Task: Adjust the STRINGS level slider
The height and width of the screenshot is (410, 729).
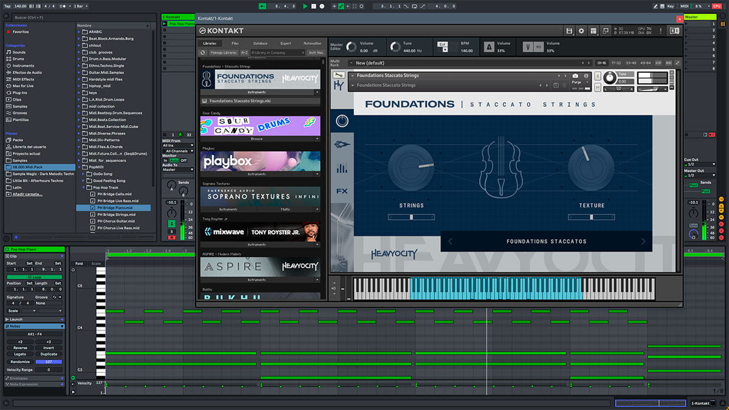Action: tap(411, 217)
